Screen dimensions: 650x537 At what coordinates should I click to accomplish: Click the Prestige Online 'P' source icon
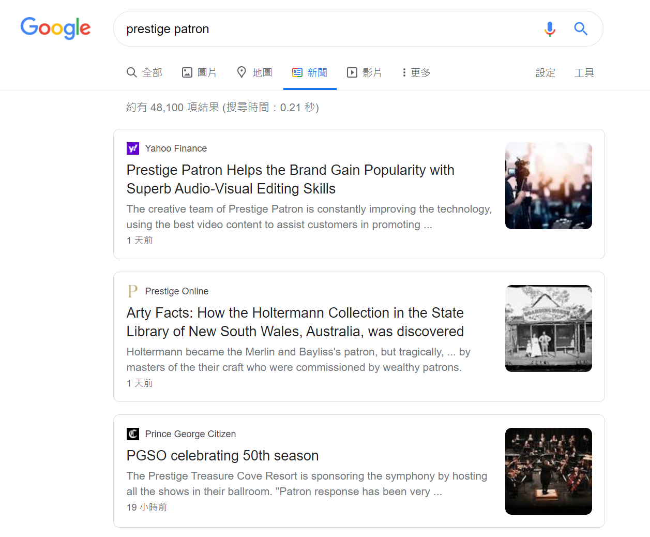point(133,291)
